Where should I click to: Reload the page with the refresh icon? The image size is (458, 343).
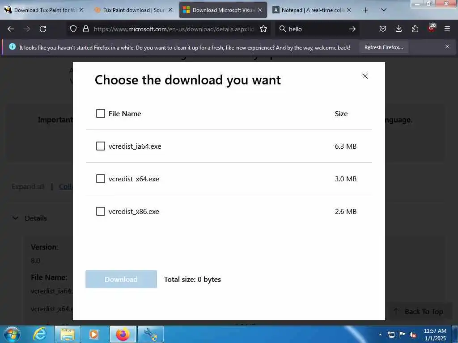43,29
